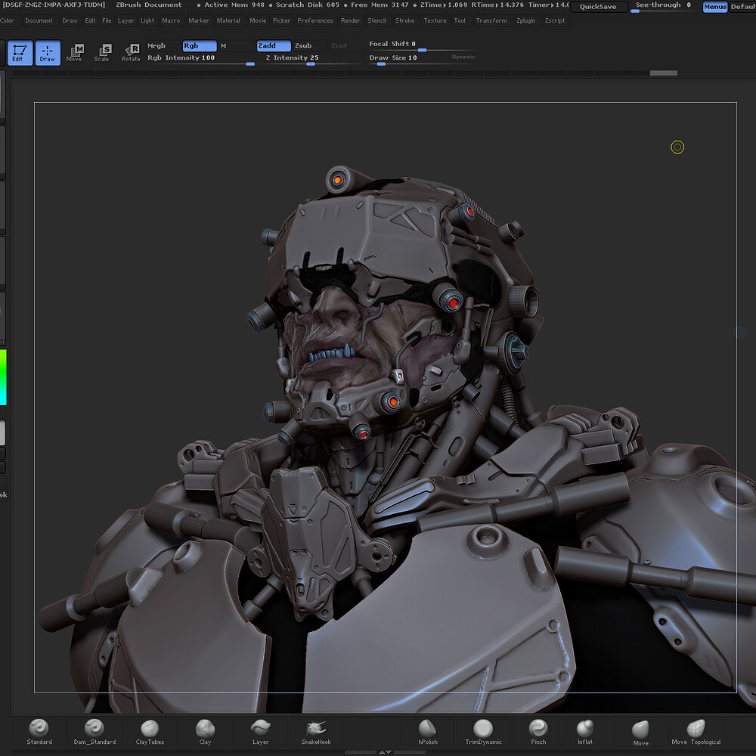Pick the TrimDynamic brush

coord(483,732)
